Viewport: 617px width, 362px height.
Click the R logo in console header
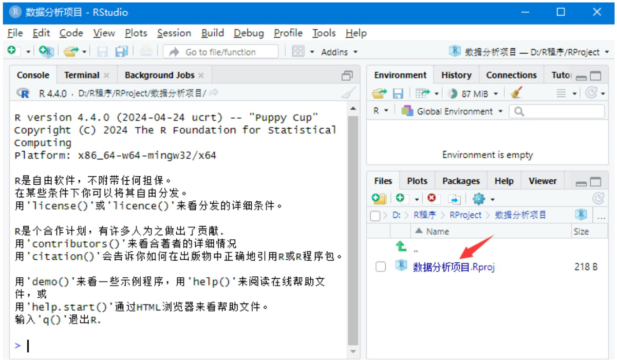(23, 93)
